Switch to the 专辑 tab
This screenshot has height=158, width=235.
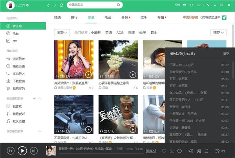pos(161,18)
